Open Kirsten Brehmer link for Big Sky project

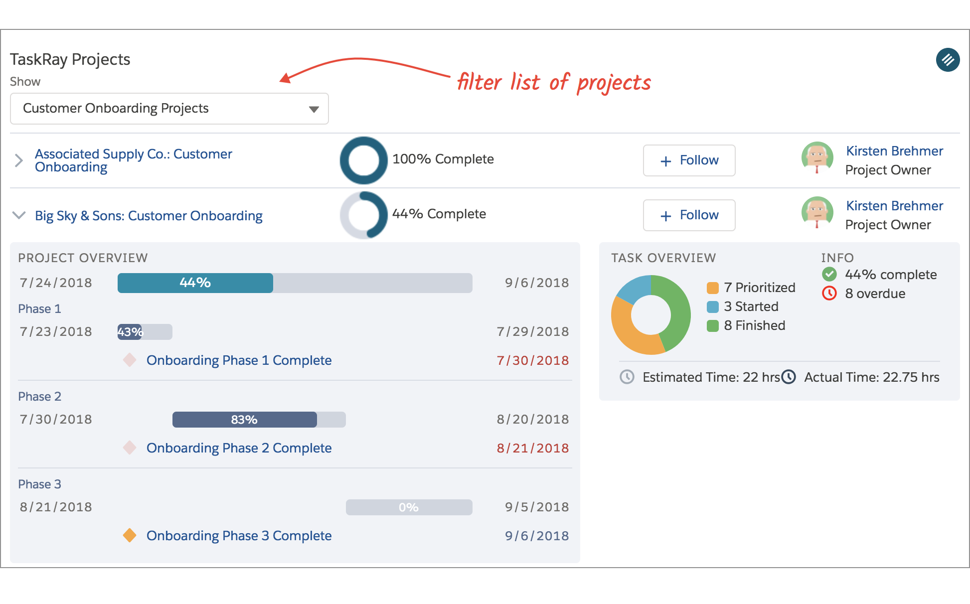(894, 206)
